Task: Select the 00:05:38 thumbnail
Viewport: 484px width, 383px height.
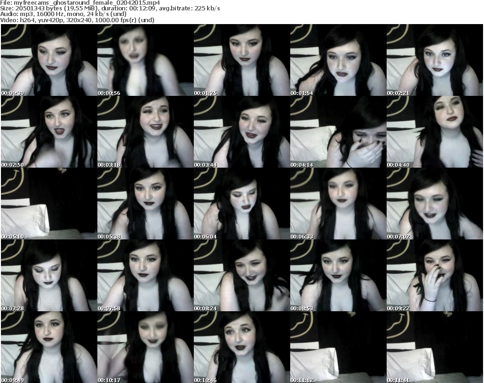Action: tap(145, 204)
